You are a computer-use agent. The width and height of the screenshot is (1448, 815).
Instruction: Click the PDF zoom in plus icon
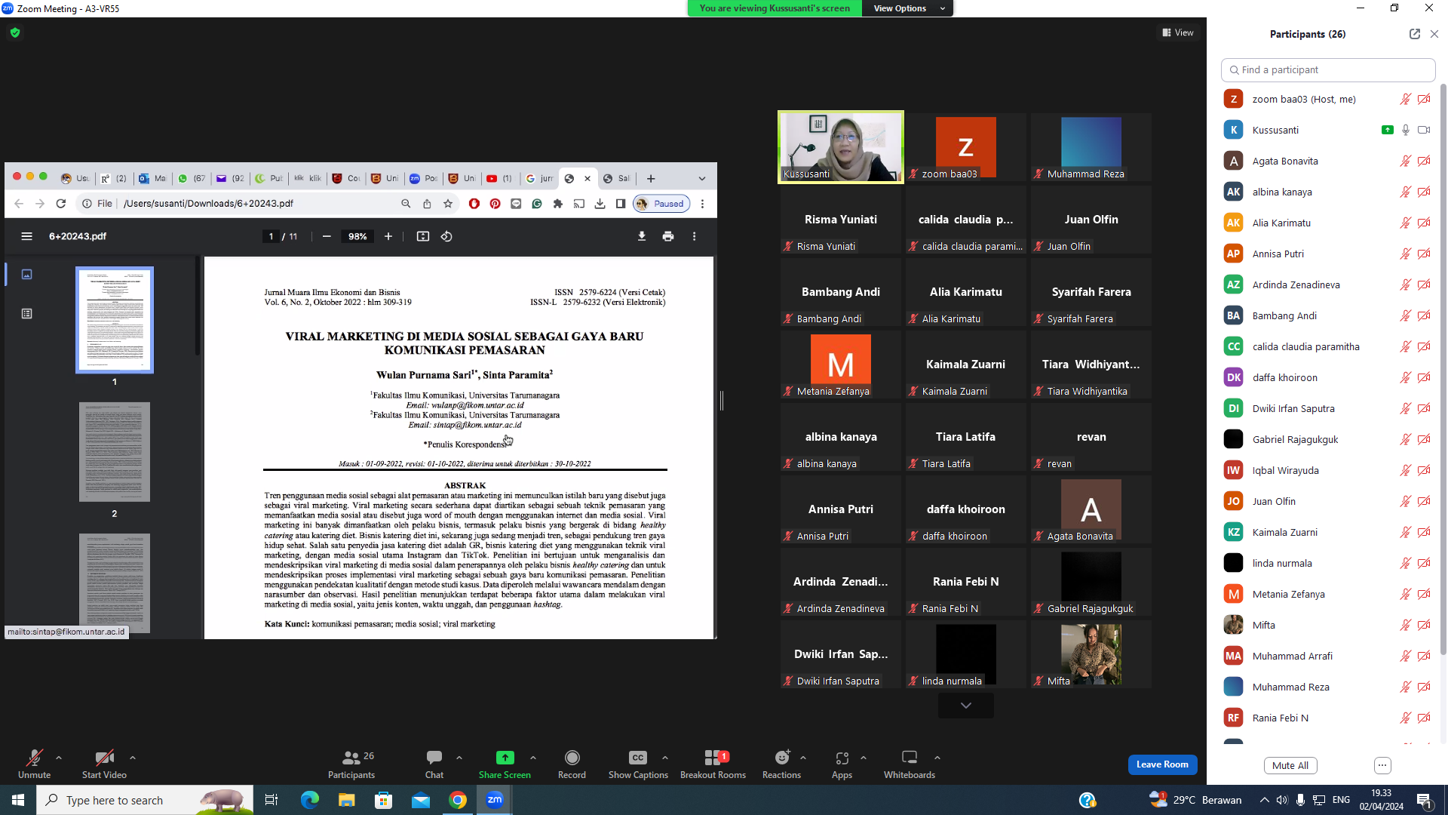click(388, 236)
